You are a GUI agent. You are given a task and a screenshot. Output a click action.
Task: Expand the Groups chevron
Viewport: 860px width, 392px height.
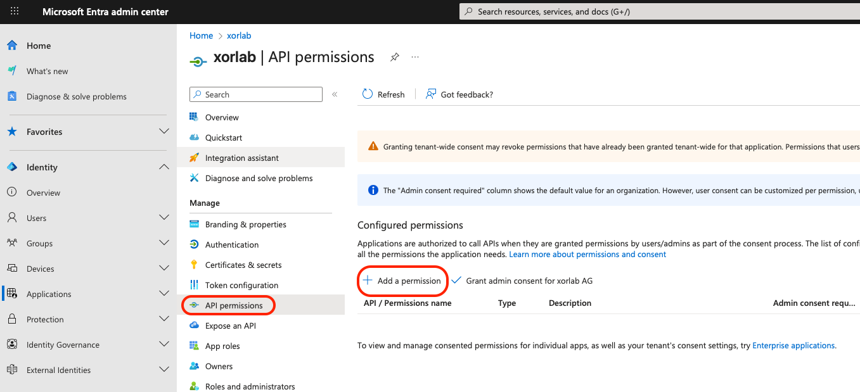(164, 243)
